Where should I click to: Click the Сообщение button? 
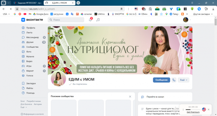coord(161,80)
